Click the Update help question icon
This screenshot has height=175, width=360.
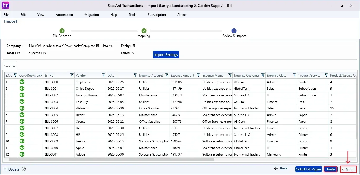click(x=24, y=169)
